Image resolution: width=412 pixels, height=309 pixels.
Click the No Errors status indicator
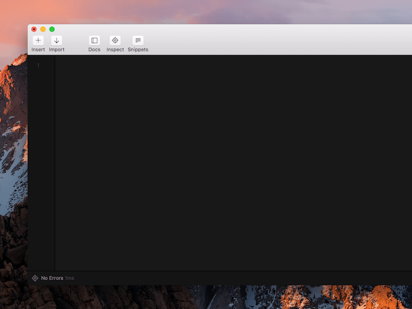pos(51,278)
